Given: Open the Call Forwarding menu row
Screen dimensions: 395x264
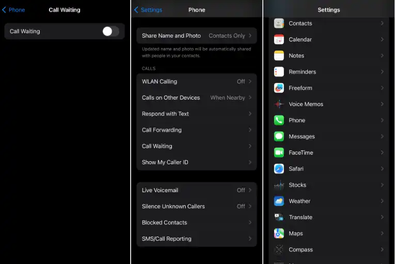Looking at the screenshot, I should tap(196, 130).
